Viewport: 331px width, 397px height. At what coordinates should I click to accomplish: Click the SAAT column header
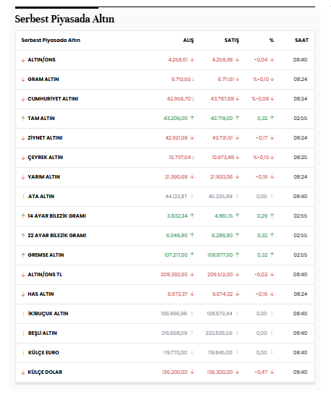301,40
